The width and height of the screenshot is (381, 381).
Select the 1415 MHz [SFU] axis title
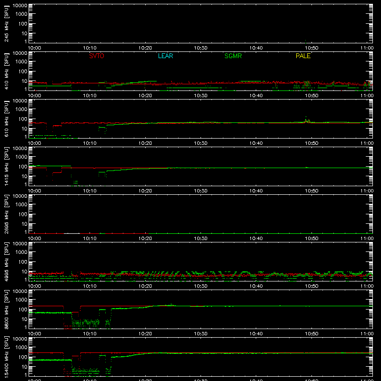[x=7, y=166]
